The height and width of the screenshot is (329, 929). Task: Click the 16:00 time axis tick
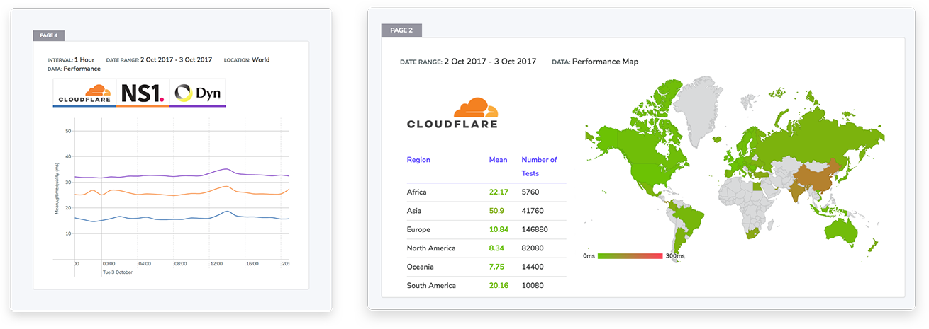coord(252,263)
